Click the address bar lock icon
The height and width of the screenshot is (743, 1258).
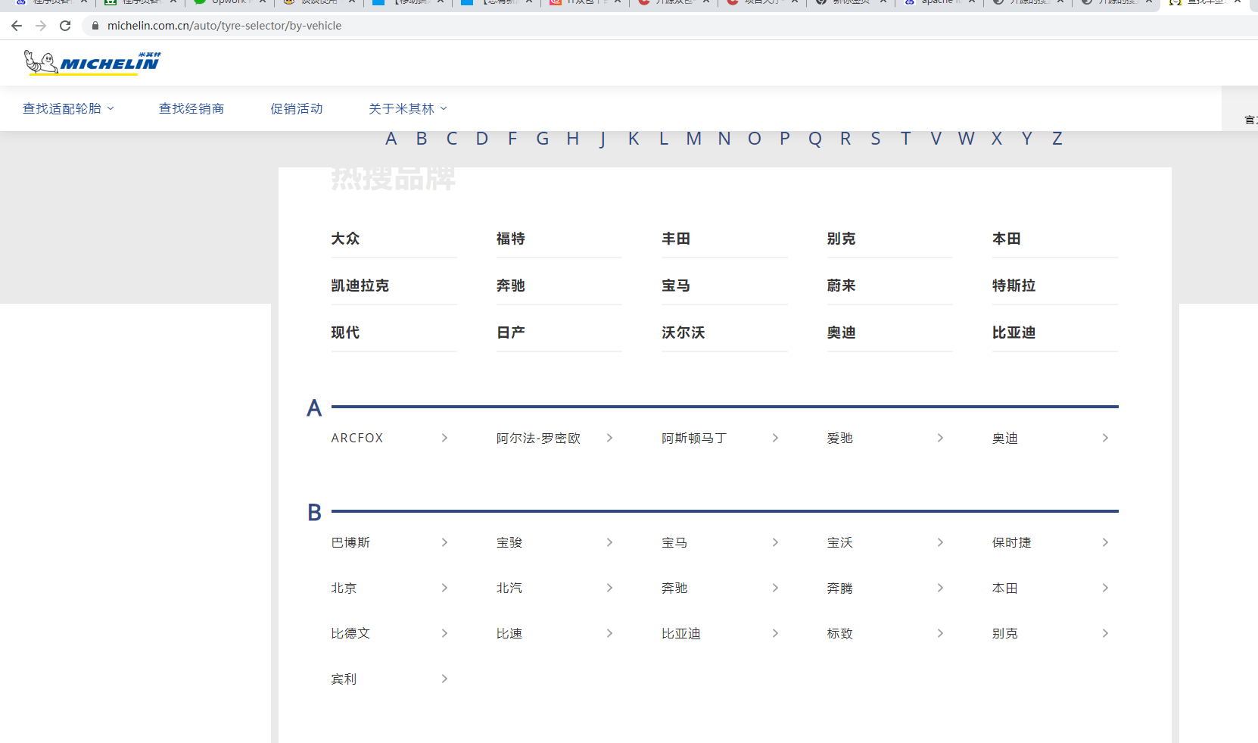pyautogui.click(x=95, y=26)
